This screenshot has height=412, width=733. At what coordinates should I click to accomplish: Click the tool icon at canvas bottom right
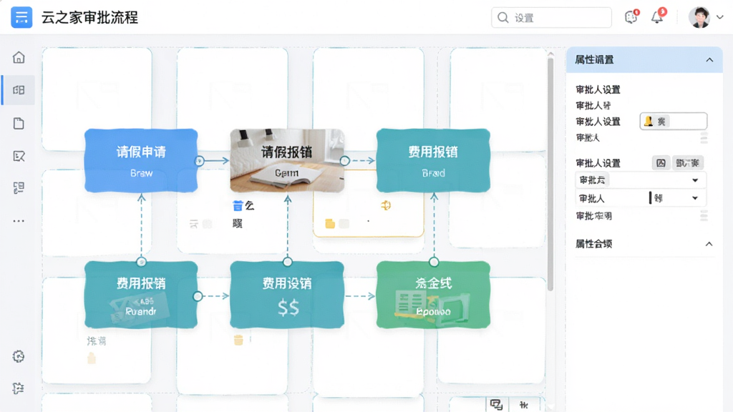(x=524, y=405)
